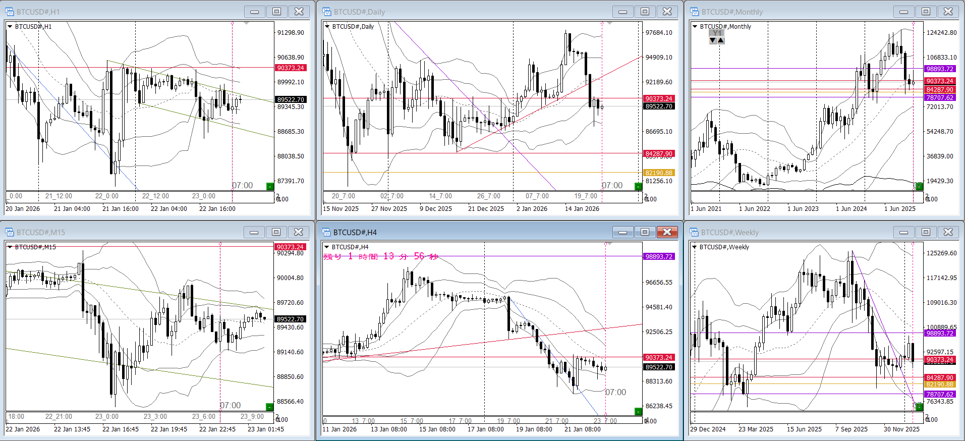Click the Y1 button on Monthly chart

[x=716, y=33]
